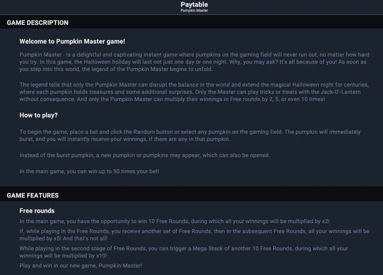The width and height of the screenshot is (383, 275).
Task: Click the words 'Jack-O'-Lantern' in legend paragraph
Action: 340,92
